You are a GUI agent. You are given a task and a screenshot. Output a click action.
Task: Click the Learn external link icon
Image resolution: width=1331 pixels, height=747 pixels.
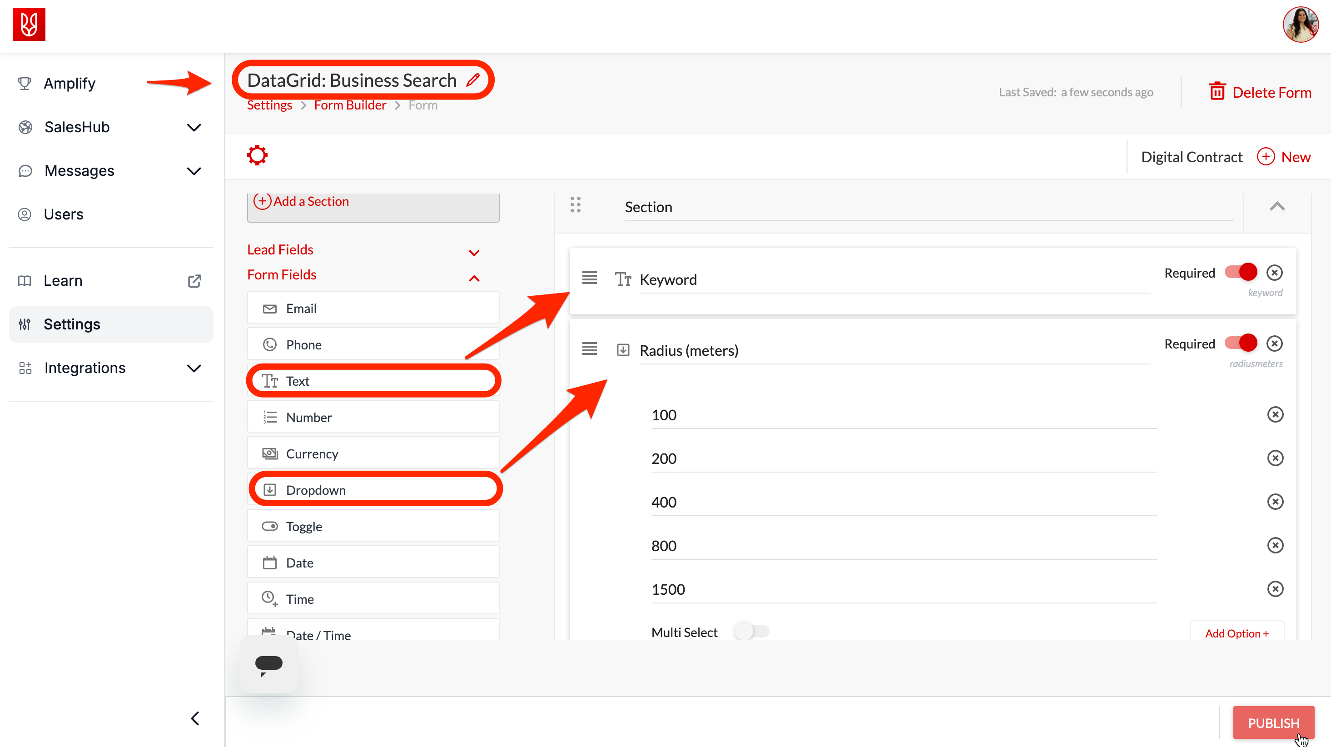click(x=194, y=281)
